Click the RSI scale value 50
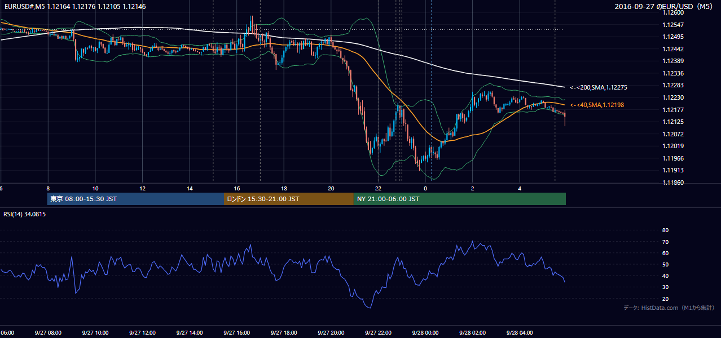This screenshot has height=338, width=721. click(x=665, y=264)
